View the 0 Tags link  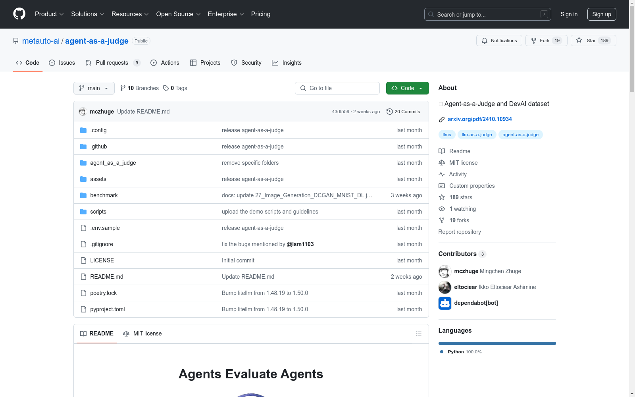coord(175,88)
